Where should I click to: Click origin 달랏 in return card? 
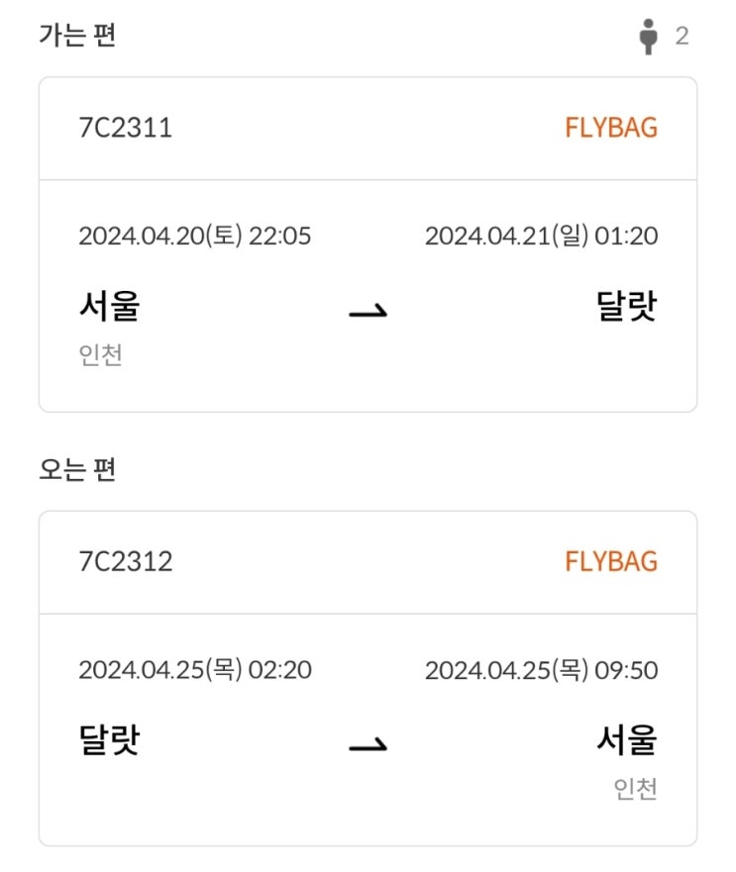click(x=109, y=739)
